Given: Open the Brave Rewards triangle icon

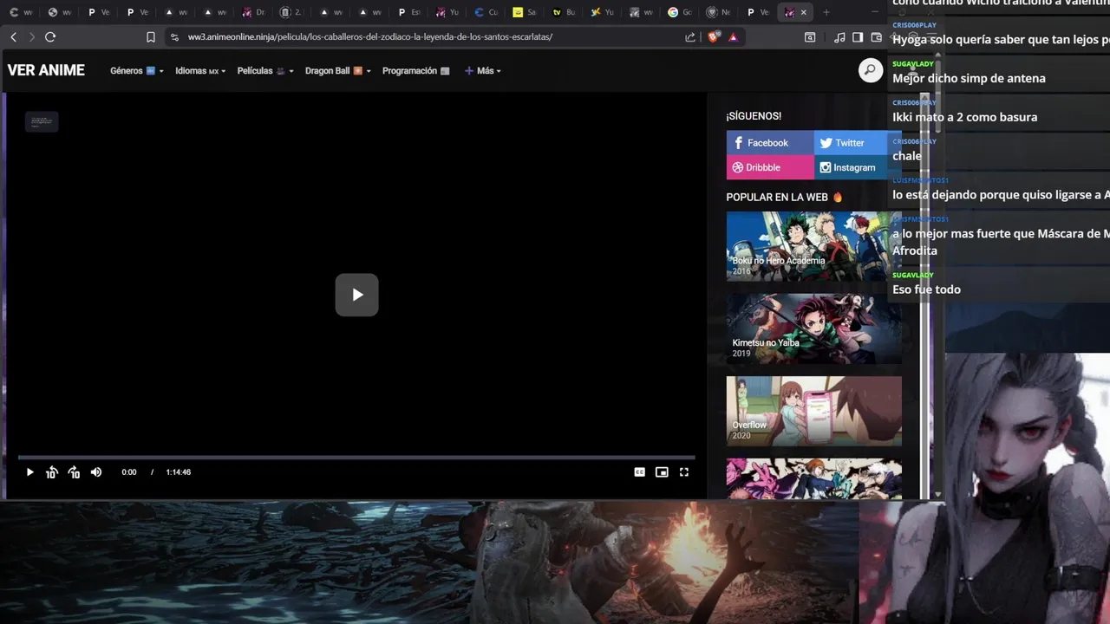Looking at the screenshot, I should (733, 37).
